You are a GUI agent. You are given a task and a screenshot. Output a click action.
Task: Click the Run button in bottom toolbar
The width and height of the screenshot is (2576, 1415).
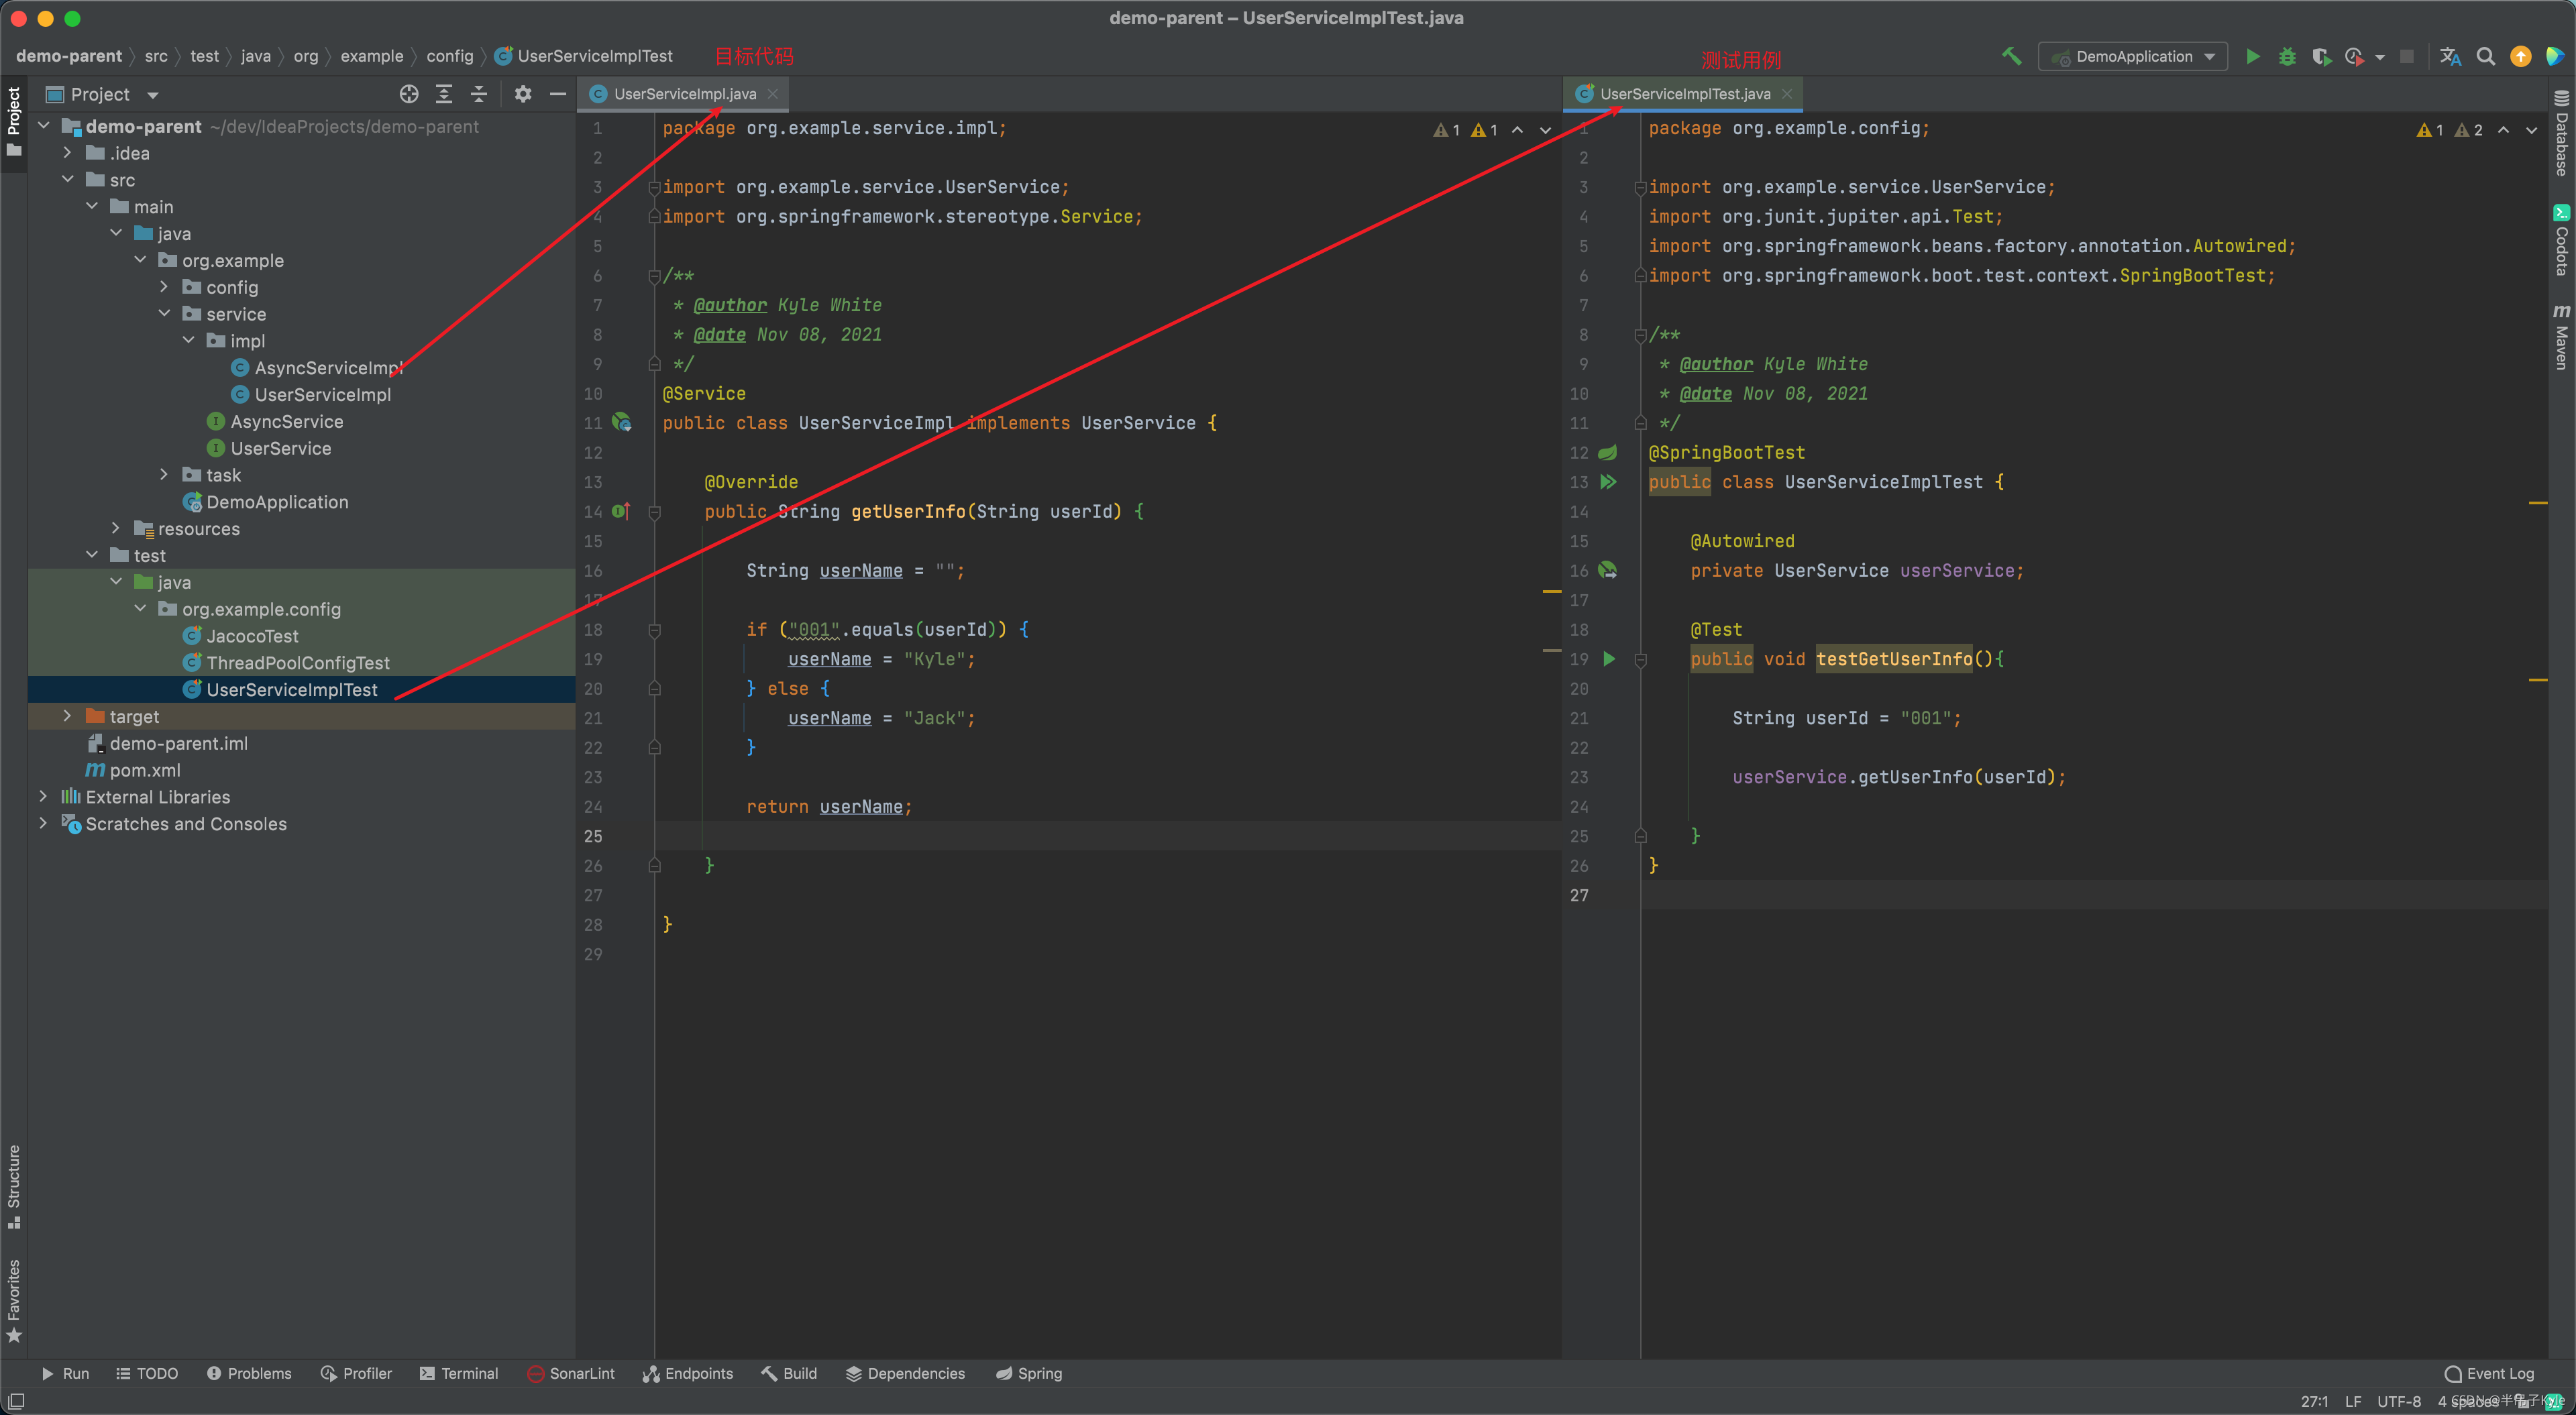[64, 1375]
